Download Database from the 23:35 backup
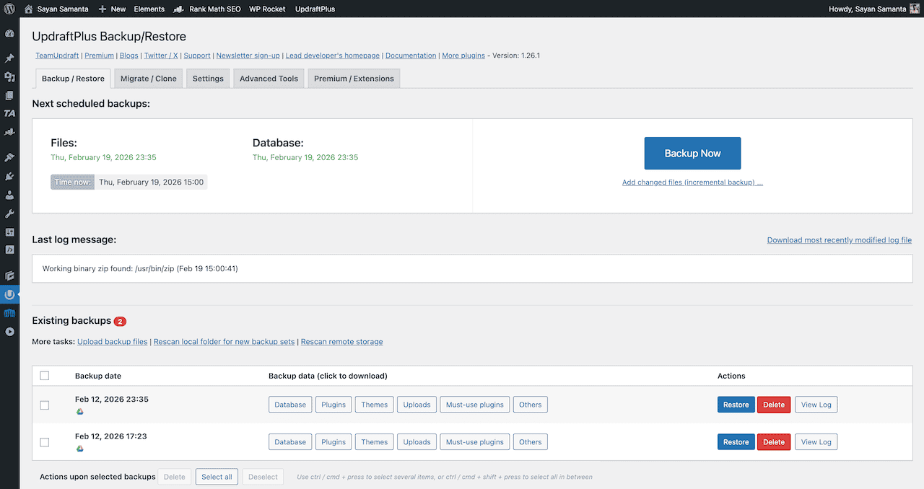Image resolution: width=924 pixels, height=489 pixels. tap(290, 405)
